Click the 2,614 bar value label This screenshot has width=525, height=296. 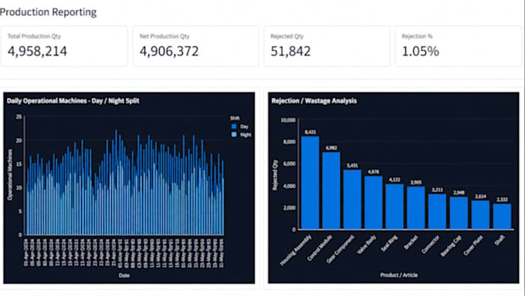(480, 197)
